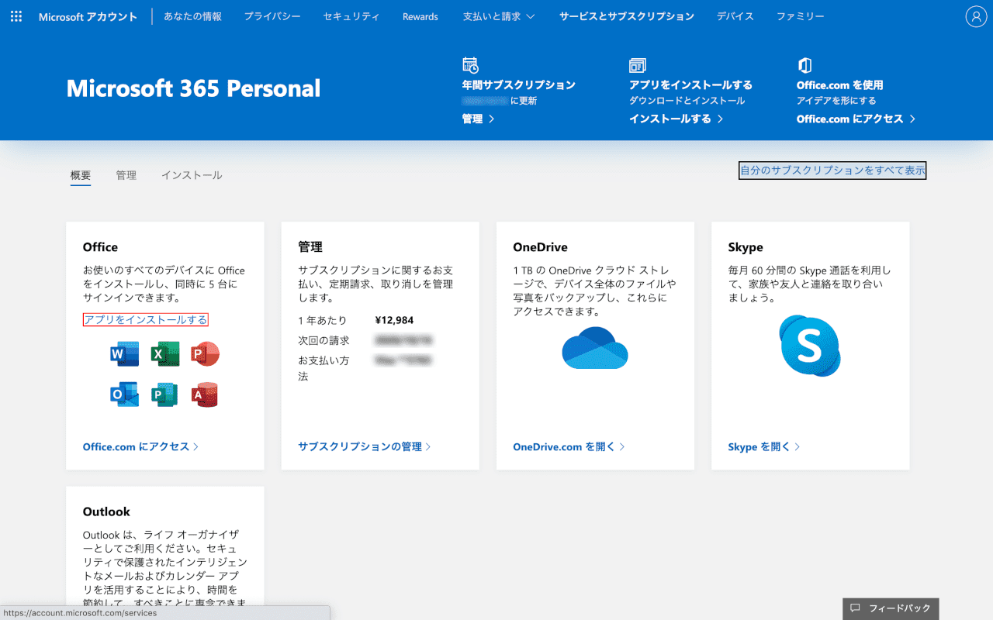
Task: Click the OneDrive cloud icon
Action: (x=595, y=348)
